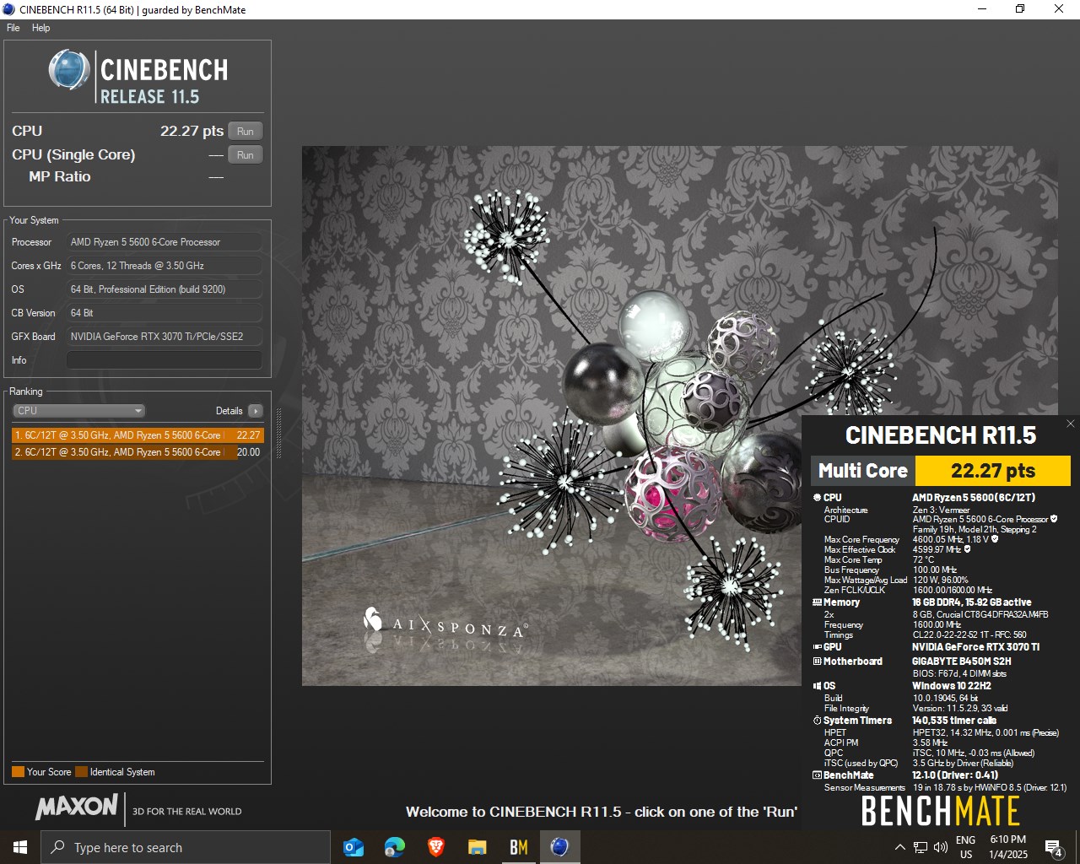Open the network tray icon
The image size is (1080, 864).
click(x=921, y=847)
